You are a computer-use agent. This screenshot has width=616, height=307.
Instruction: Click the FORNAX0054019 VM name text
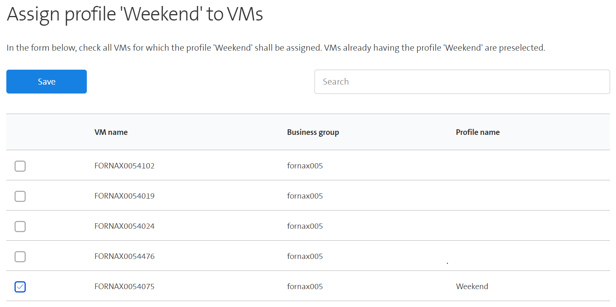pos(124,196)
